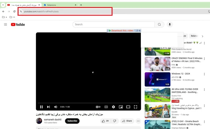Go back in browser history
210x129 pixels.
click(x=3, y=11)
